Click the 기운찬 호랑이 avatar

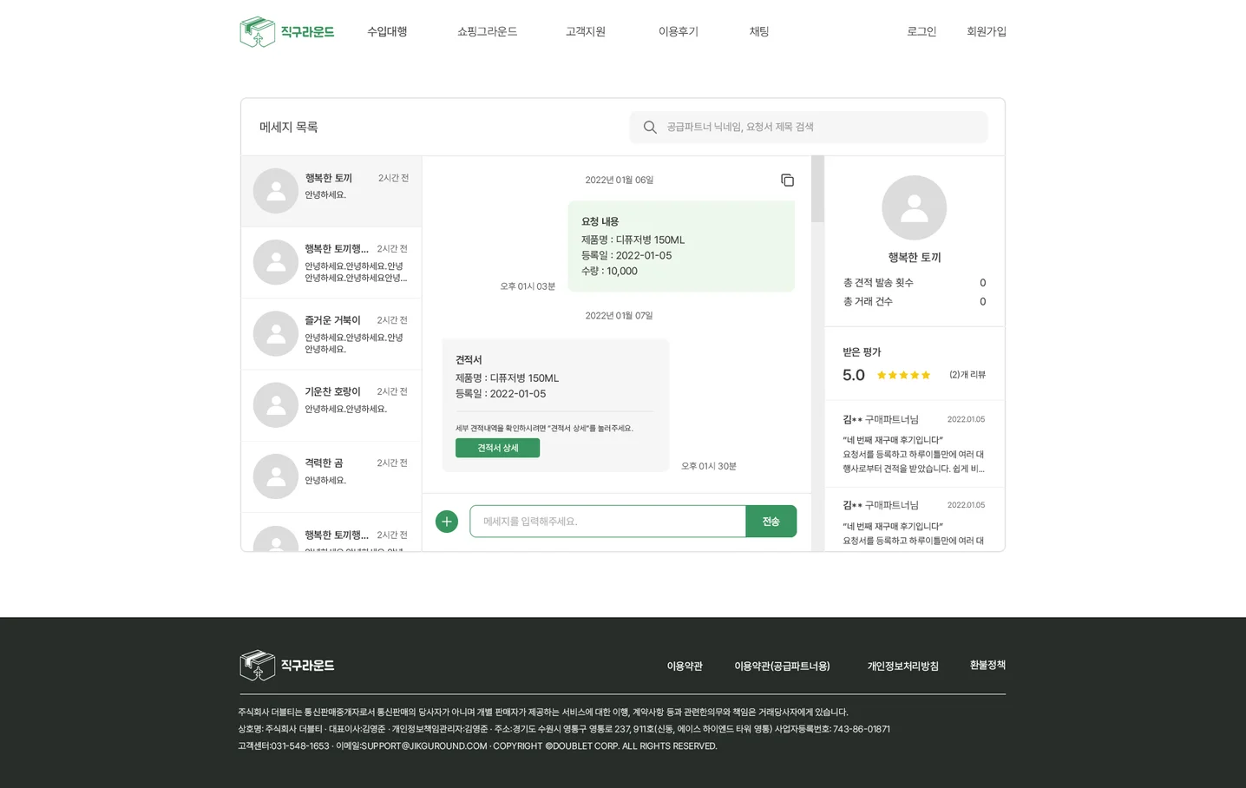pyautogui.click(x=276, y=405)
